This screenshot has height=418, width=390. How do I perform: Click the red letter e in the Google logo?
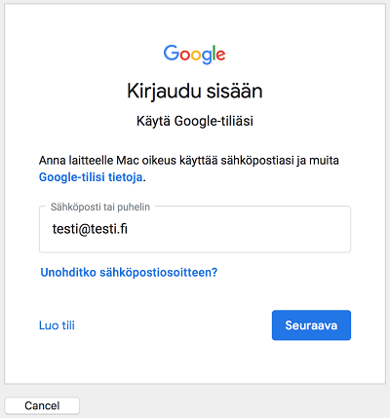tap(220, 55)
